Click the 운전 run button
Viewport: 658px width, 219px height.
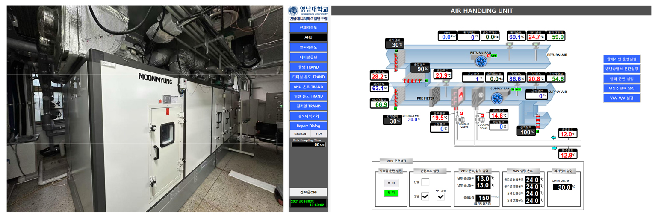coord(391,183)
